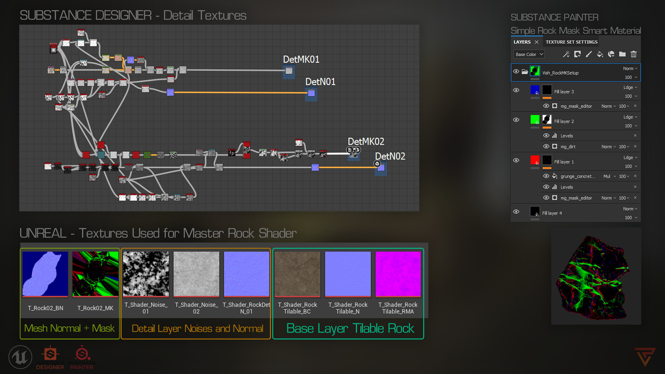Hide Fill layer 3
Viewport: 665px width, 374px height.
point(516,90)
